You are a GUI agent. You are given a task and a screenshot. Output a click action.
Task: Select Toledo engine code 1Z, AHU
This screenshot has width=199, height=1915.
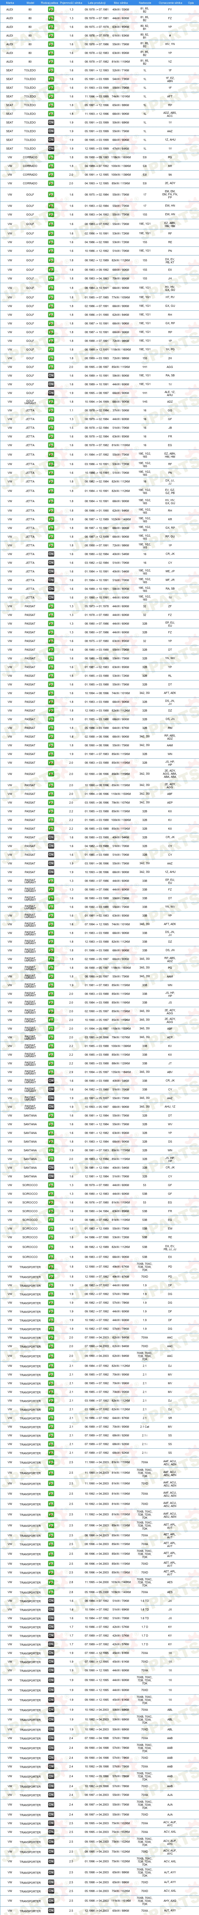pos(170,140)
